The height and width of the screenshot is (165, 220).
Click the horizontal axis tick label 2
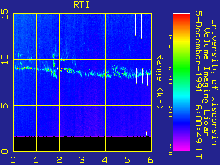tap(59, 159)
